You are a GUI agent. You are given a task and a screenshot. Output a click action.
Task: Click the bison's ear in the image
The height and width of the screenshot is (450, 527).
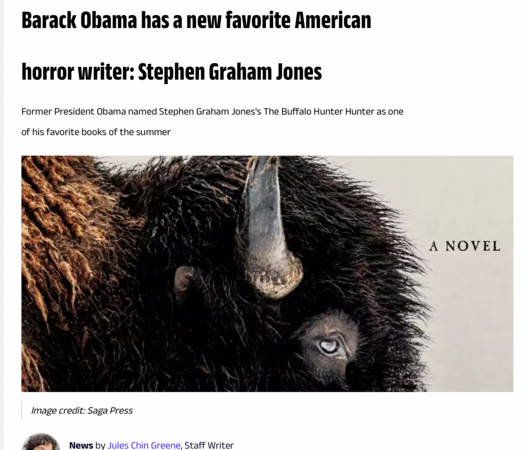pos(183,278)
